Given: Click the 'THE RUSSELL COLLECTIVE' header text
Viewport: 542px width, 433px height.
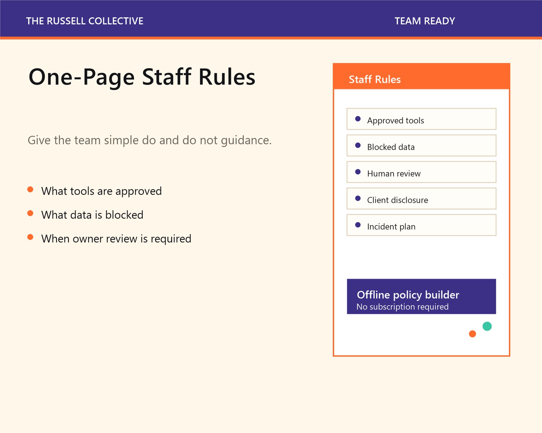Looking at the screenshot, I should (85, 21).
